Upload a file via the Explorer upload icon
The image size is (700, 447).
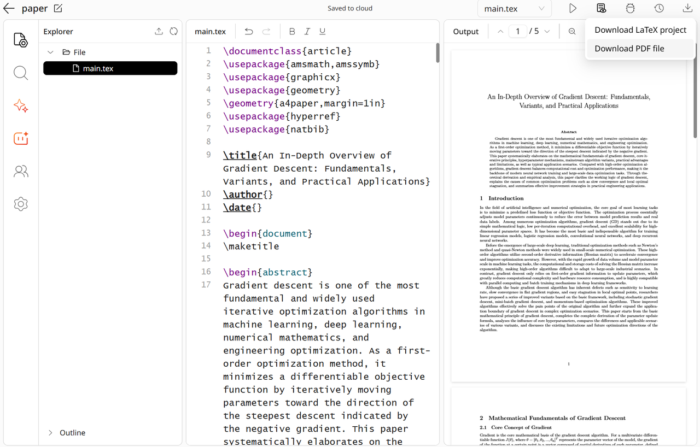[159, 31]
